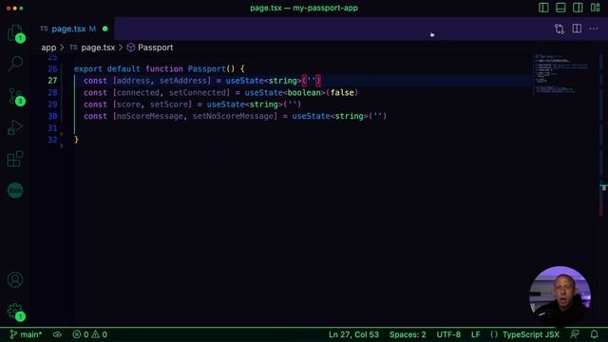Open the green Json extension icon
Image resolution: width=608 pixels, height=342 pixels.
[15, 190]
